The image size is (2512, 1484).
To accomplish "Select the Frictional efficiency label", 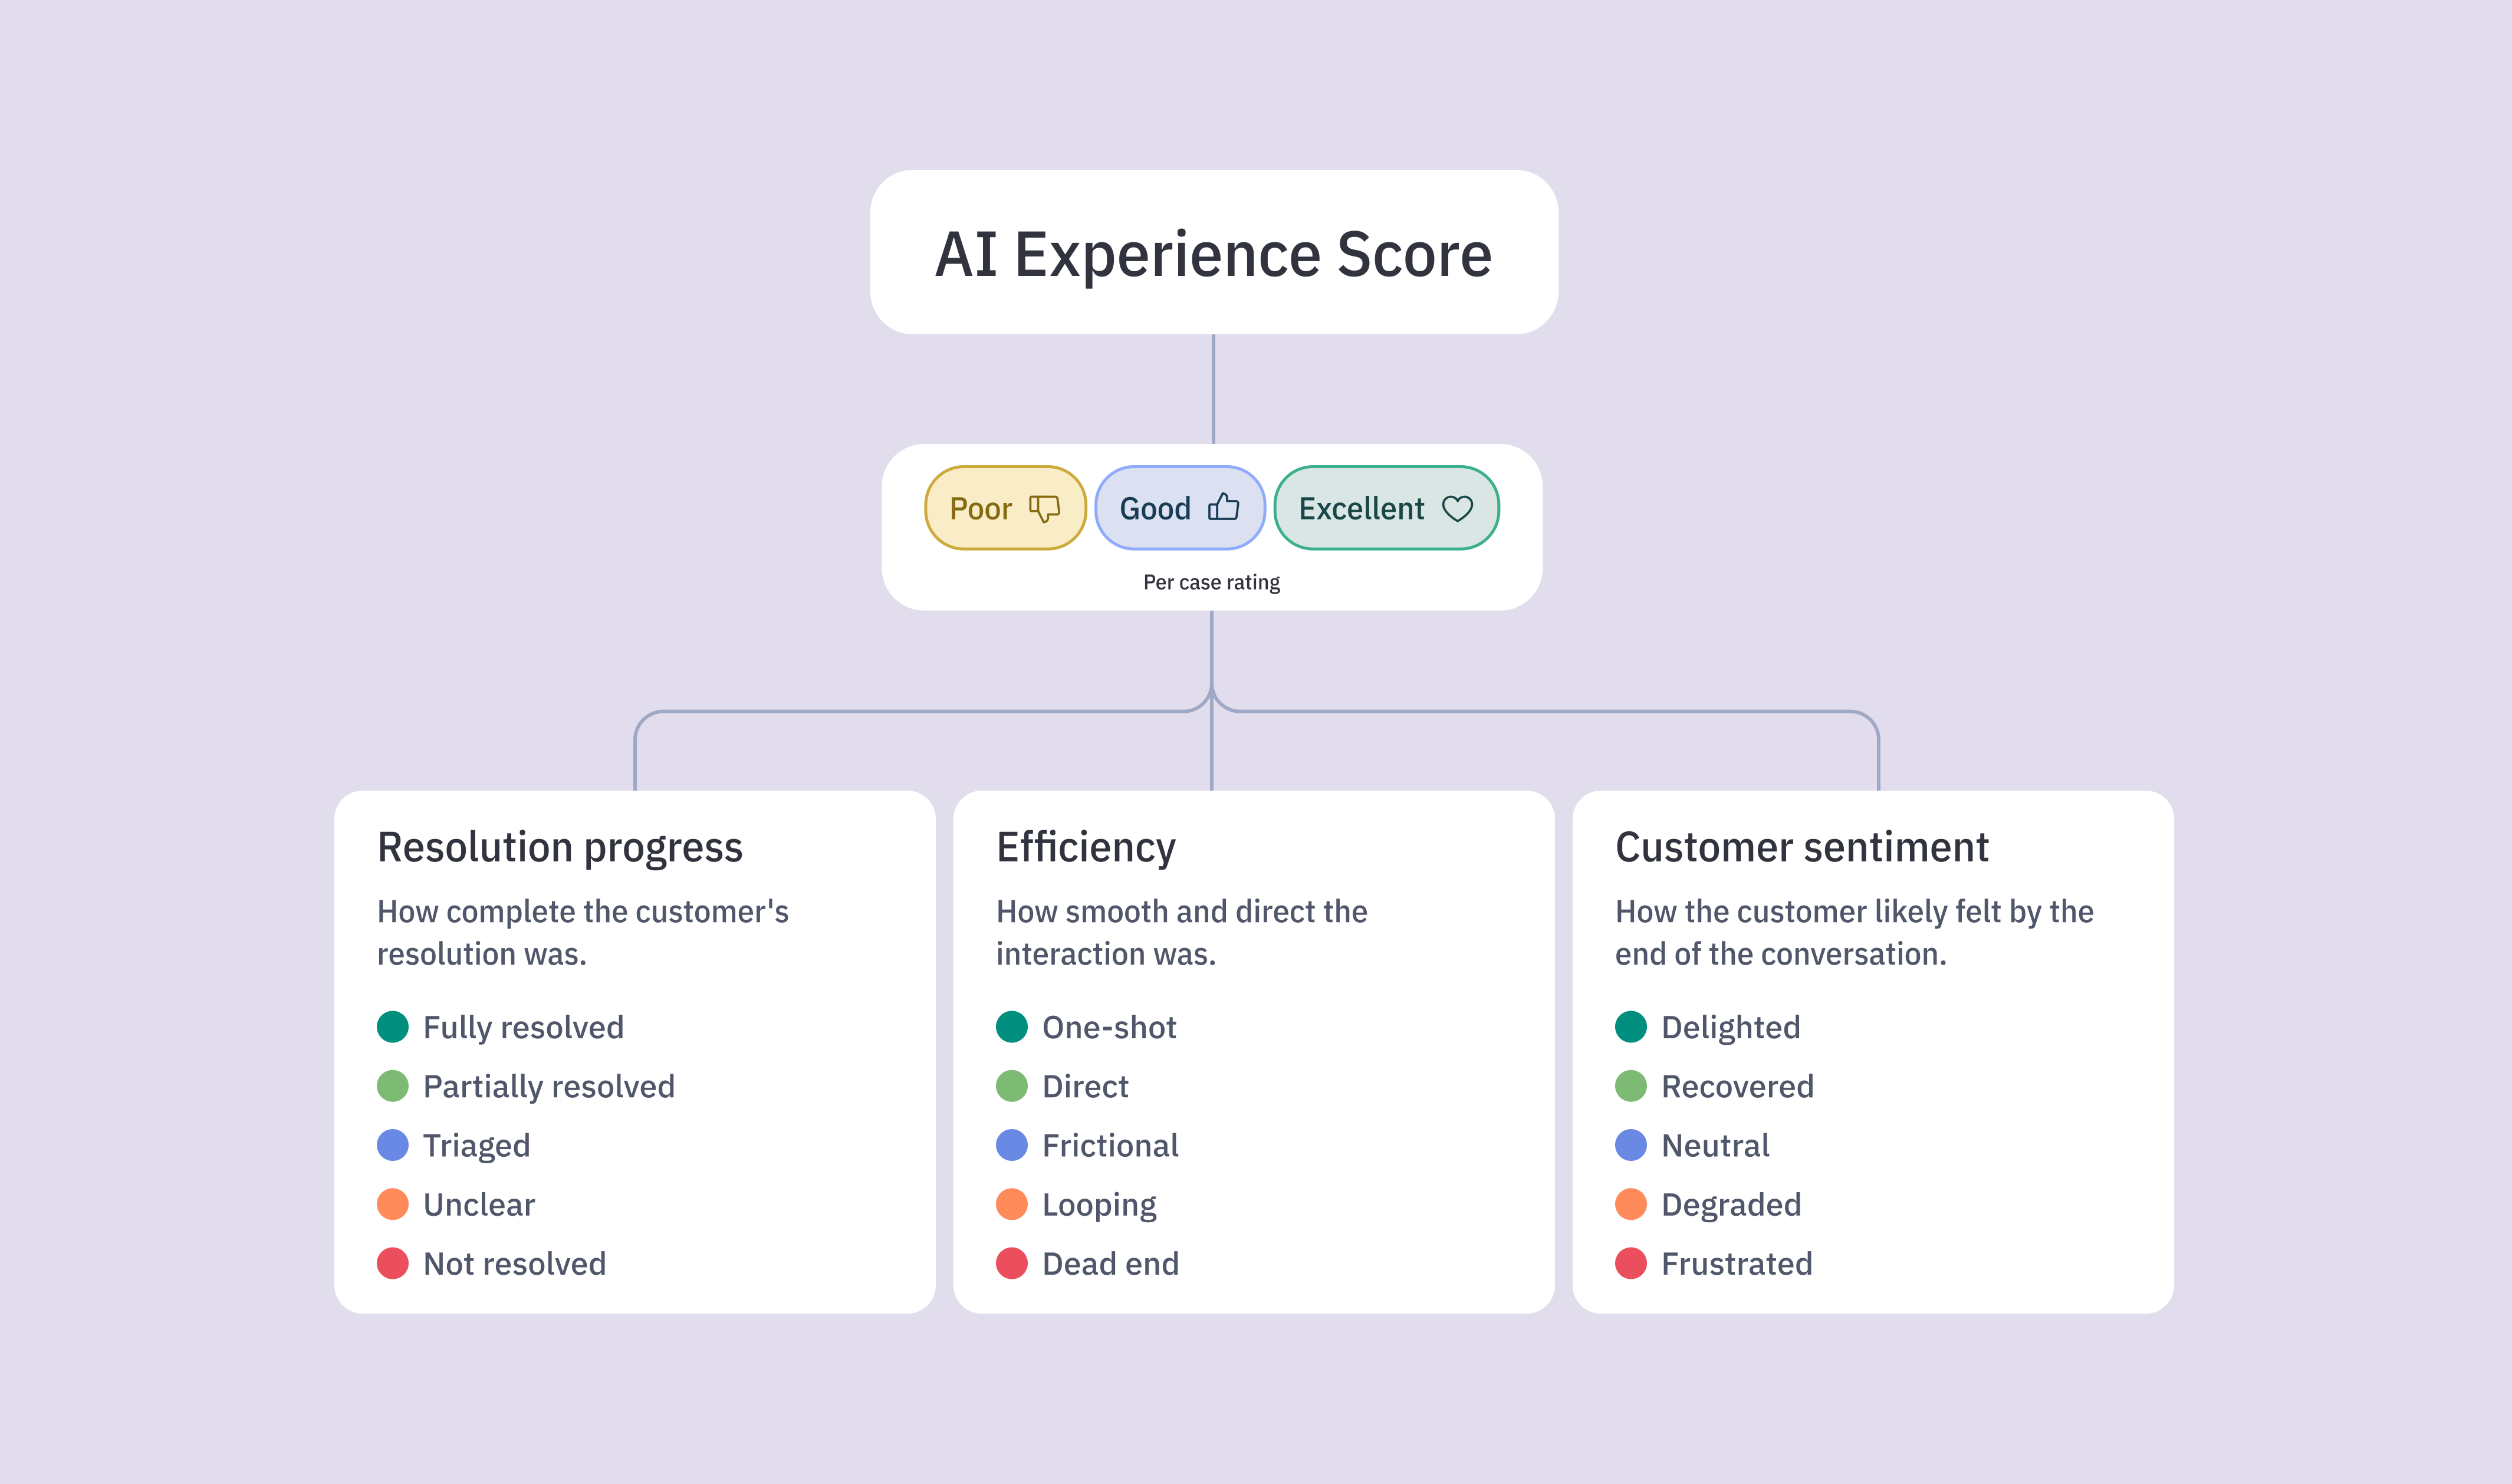I will 1110,1146.
